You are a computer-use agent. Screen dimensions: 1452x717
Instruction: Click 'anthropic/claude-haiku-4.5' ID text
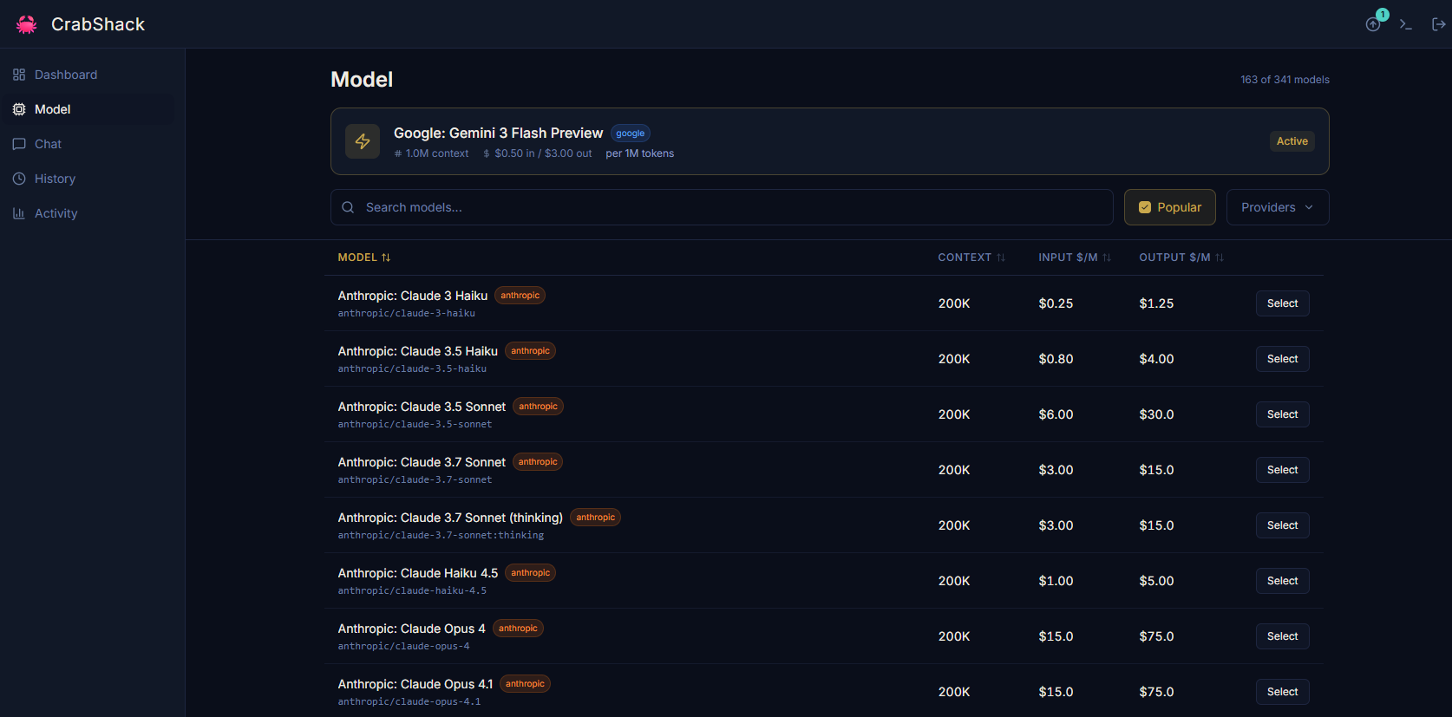pyautogui.click(x=412, y=591)
